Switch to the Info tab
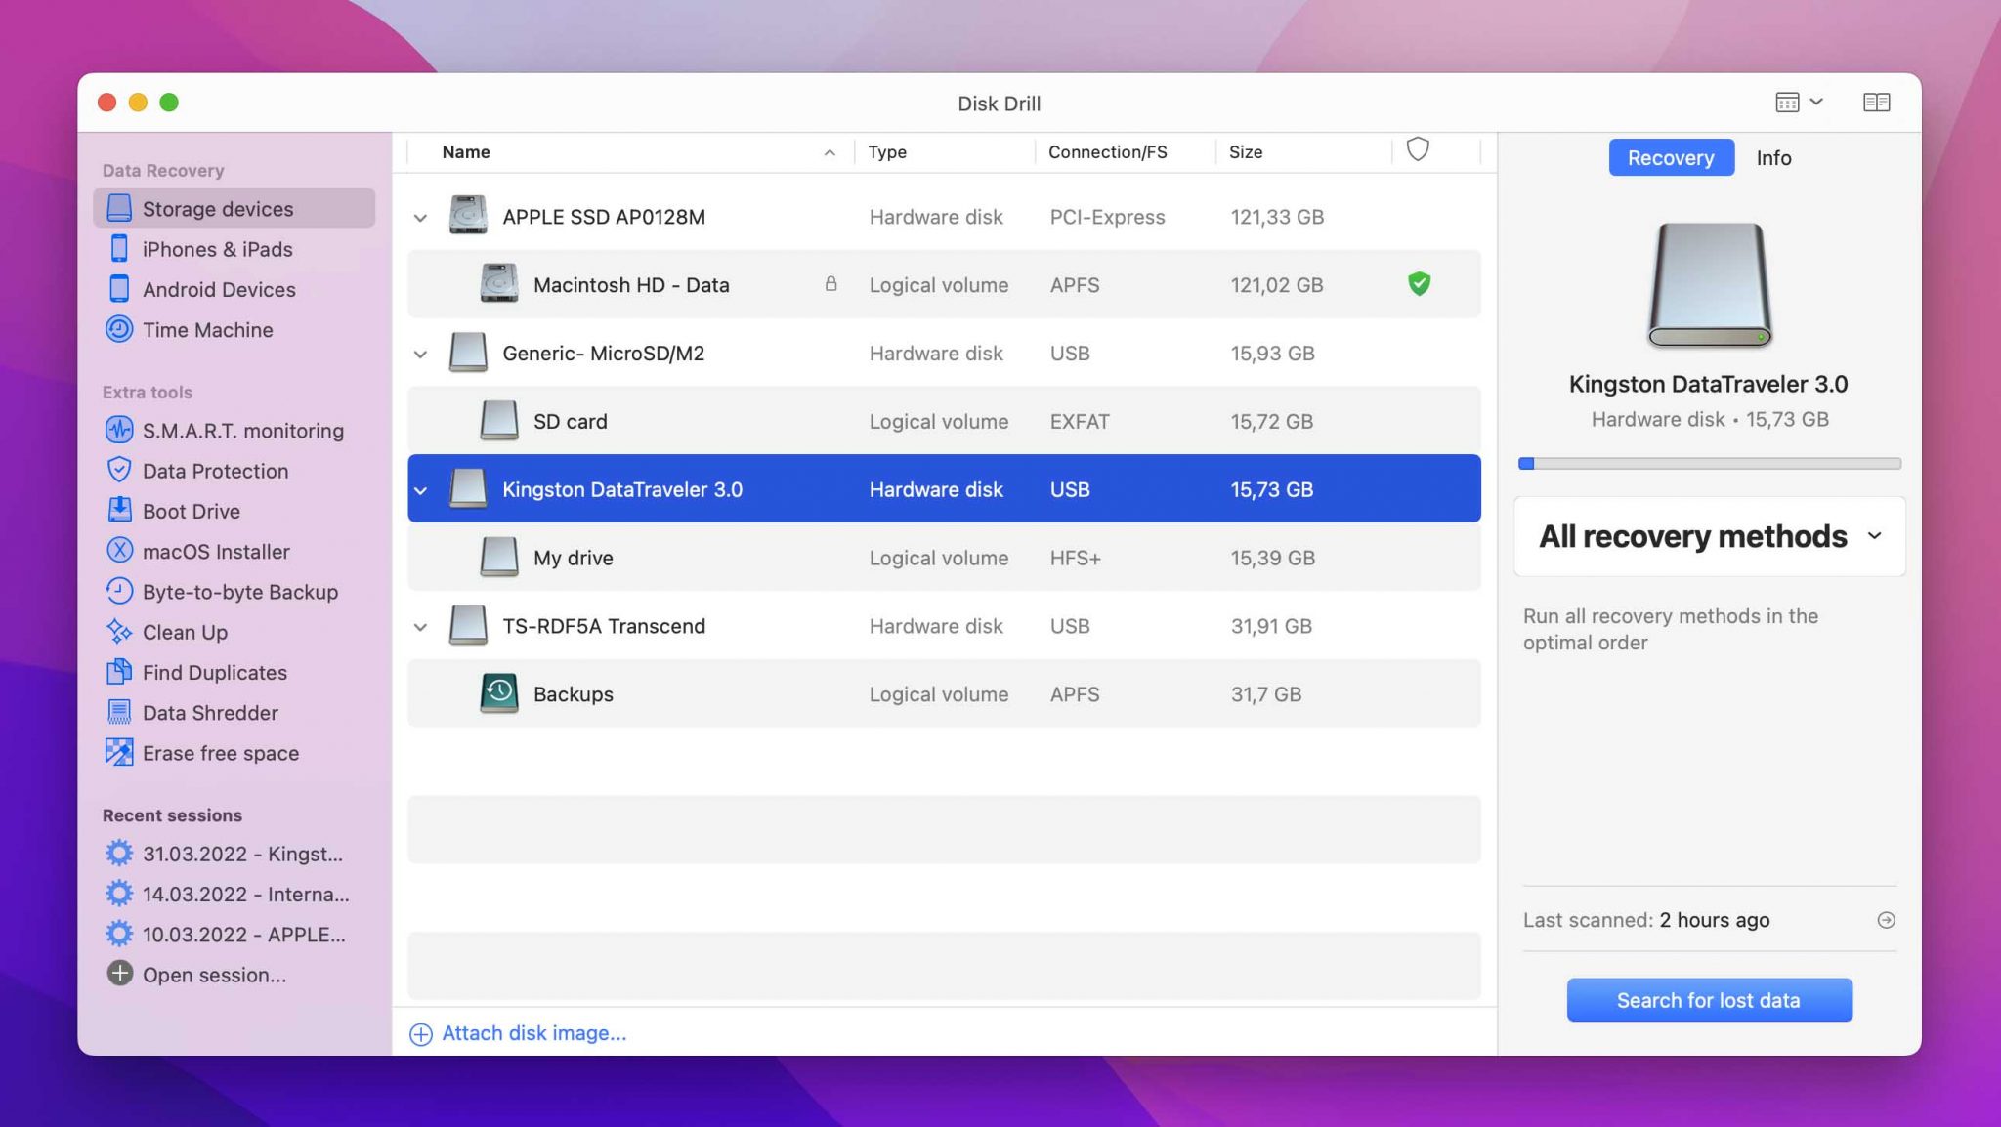Screen dimensions: 2001x1127 pyautogui.click(x=1774, y=156)
